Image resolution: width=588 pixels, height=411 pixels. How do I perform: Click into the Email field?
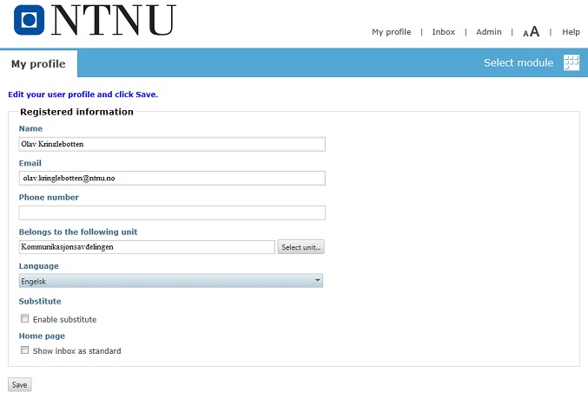tap(172, 178)
